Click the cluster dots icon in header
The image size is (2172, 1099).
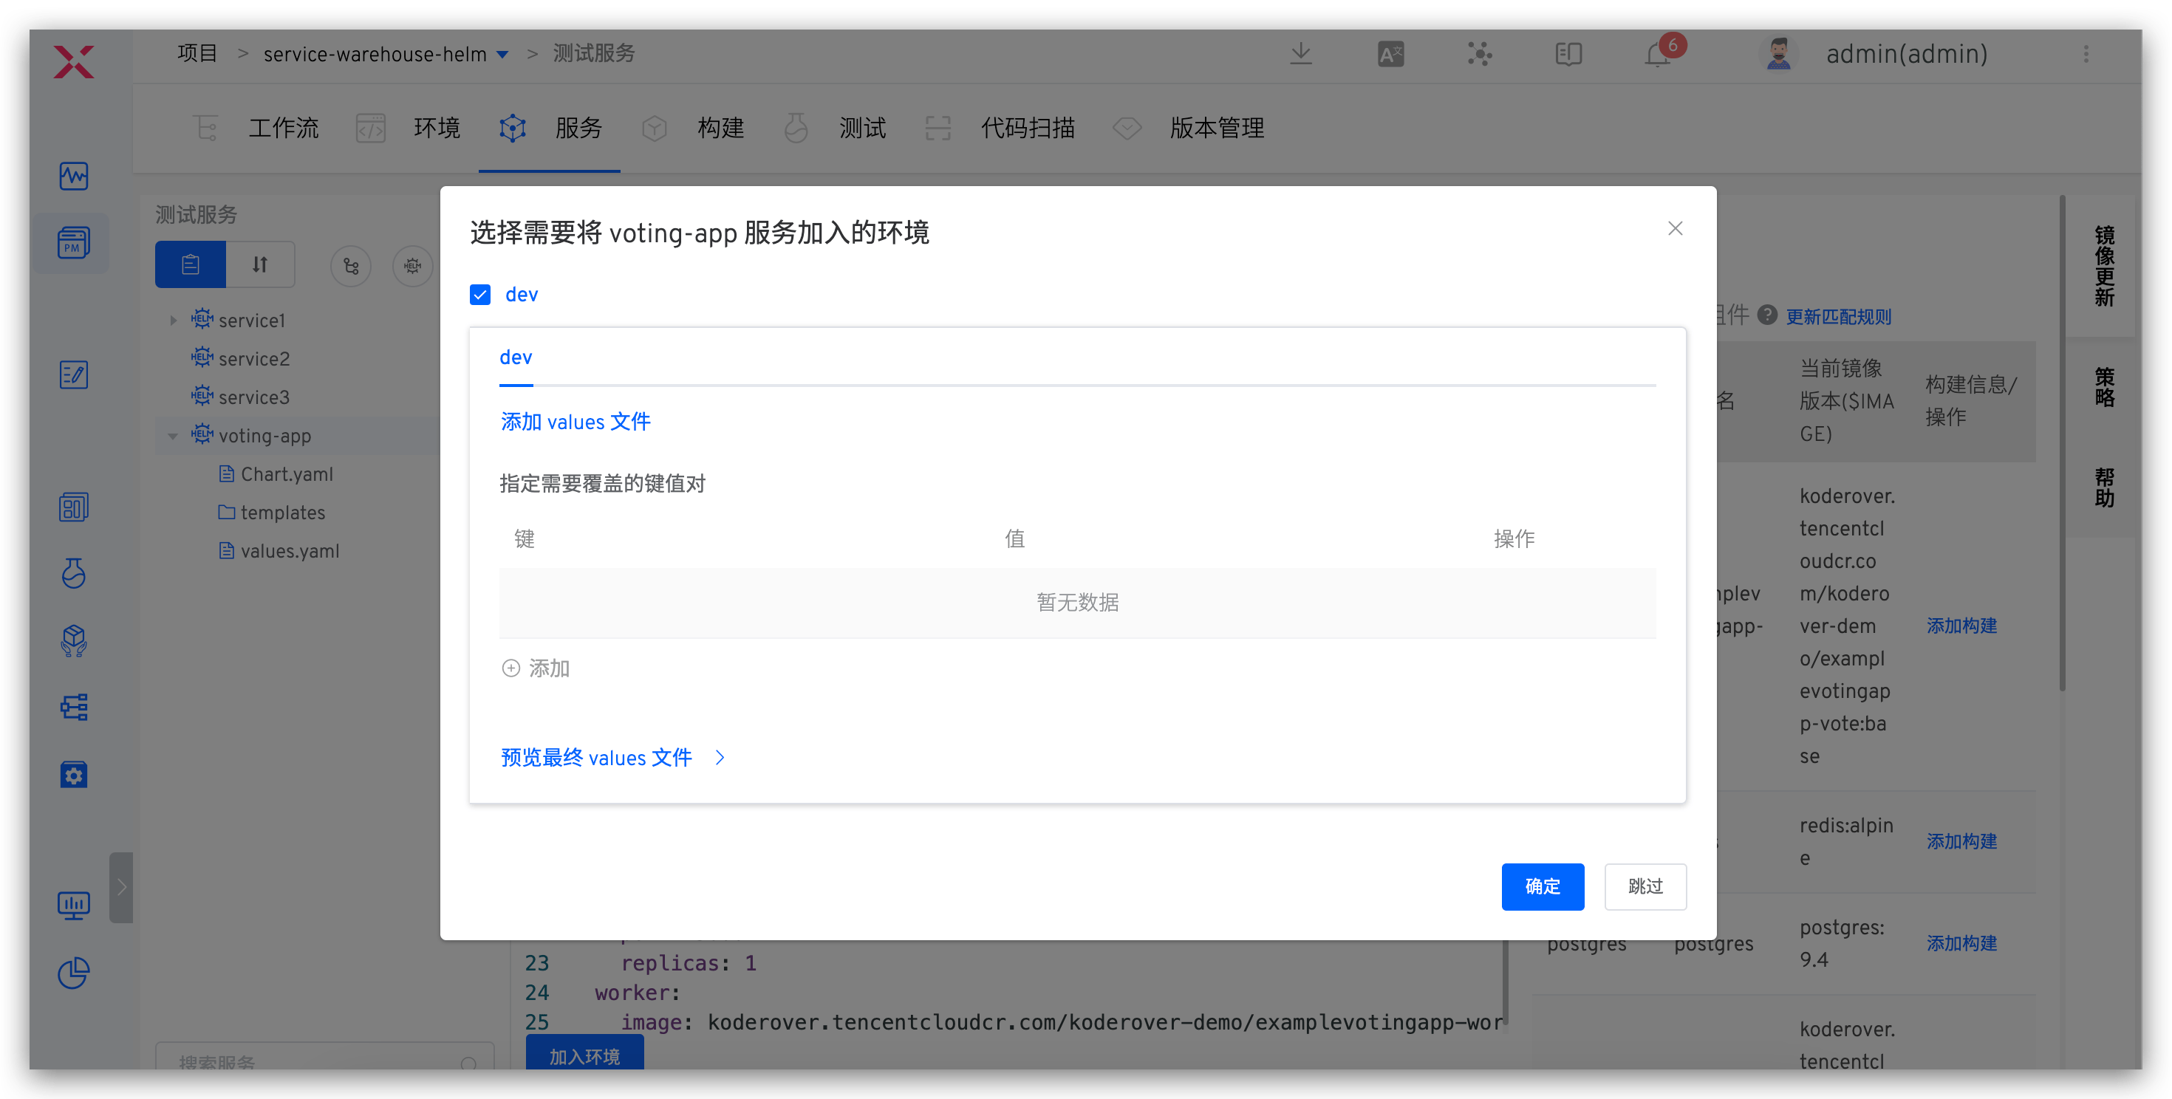(1479, 54)
